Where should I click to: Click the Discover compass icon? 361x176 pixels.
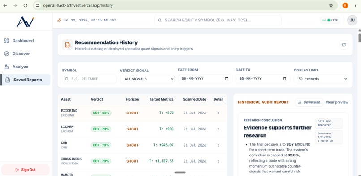click(x=7, y=54)
